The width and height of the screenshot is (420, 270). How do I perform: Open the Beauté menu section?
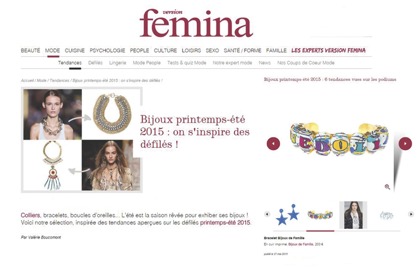[x=30, y=50]
